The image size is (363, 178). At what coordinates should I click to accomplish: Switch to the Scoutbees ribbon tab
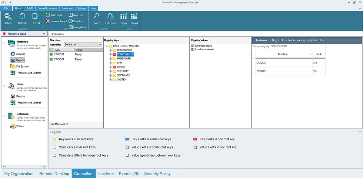[67, 8]
